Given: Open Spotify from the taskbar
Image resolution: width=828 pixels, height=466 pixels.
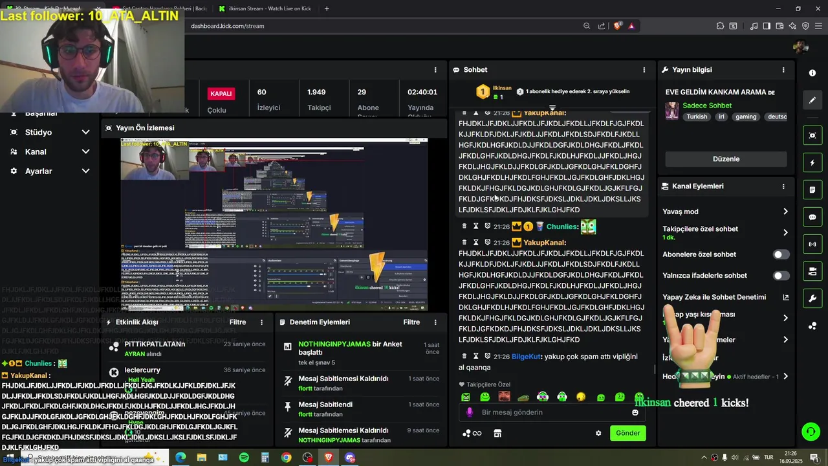Looking at the screenshot, I should [244, 458].
